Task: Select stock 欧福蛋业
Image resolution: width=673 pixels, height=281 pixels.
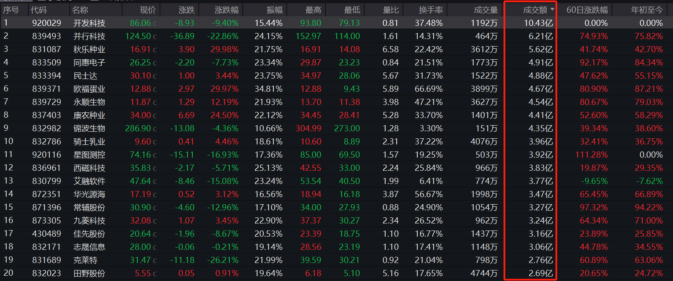Action: [x=89, y=89]
